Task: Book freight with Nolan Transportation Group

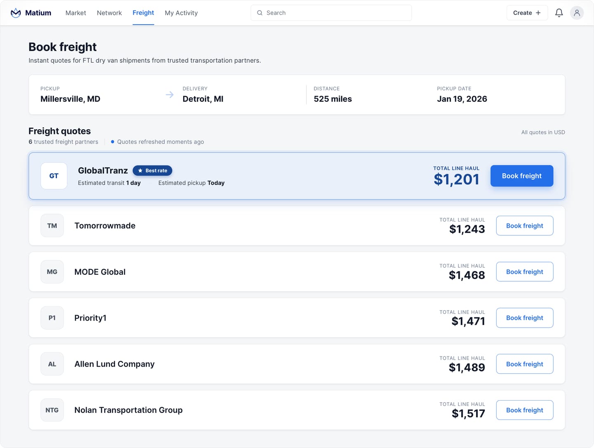Action: pos(525,410)
